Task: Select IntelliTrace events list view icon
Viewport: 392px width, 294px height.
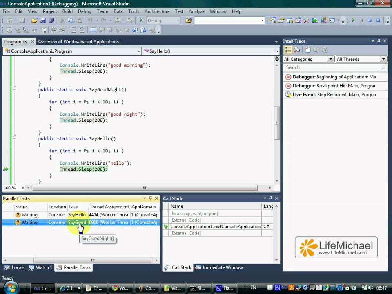Action: [288, 50]
